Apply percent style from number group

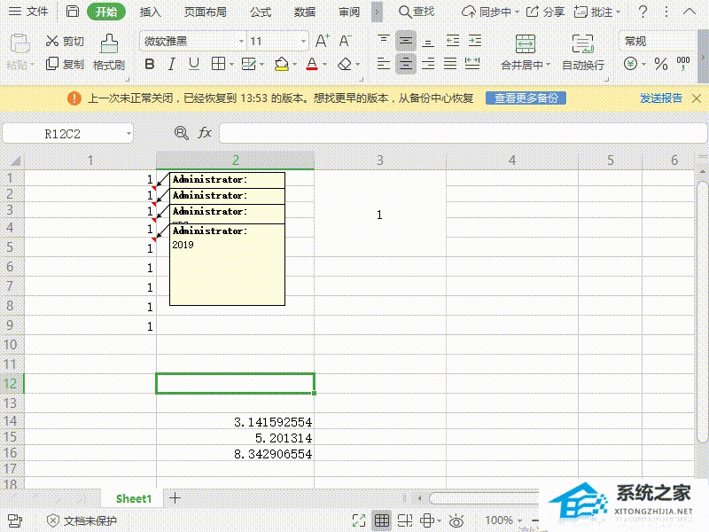tap(661, 63)
